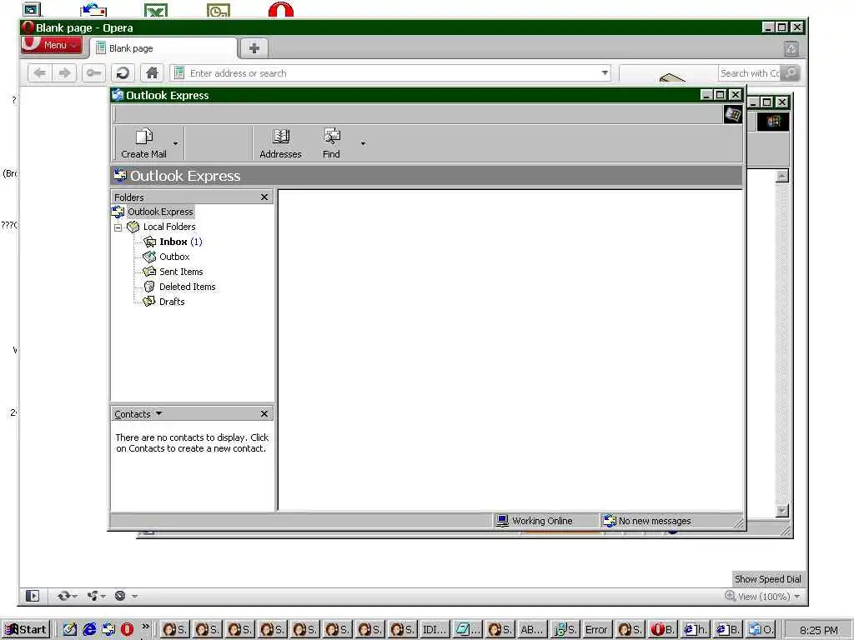The height and width of the screenshot is (640, 854).
Task: Click scroll-up arrow of window behind Outlook Express
Action: [782, 176]
